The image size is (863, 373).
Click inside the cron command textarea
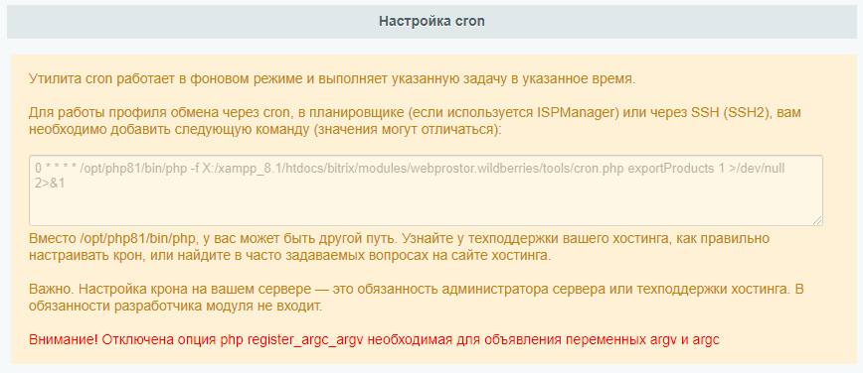click(426, 190)
